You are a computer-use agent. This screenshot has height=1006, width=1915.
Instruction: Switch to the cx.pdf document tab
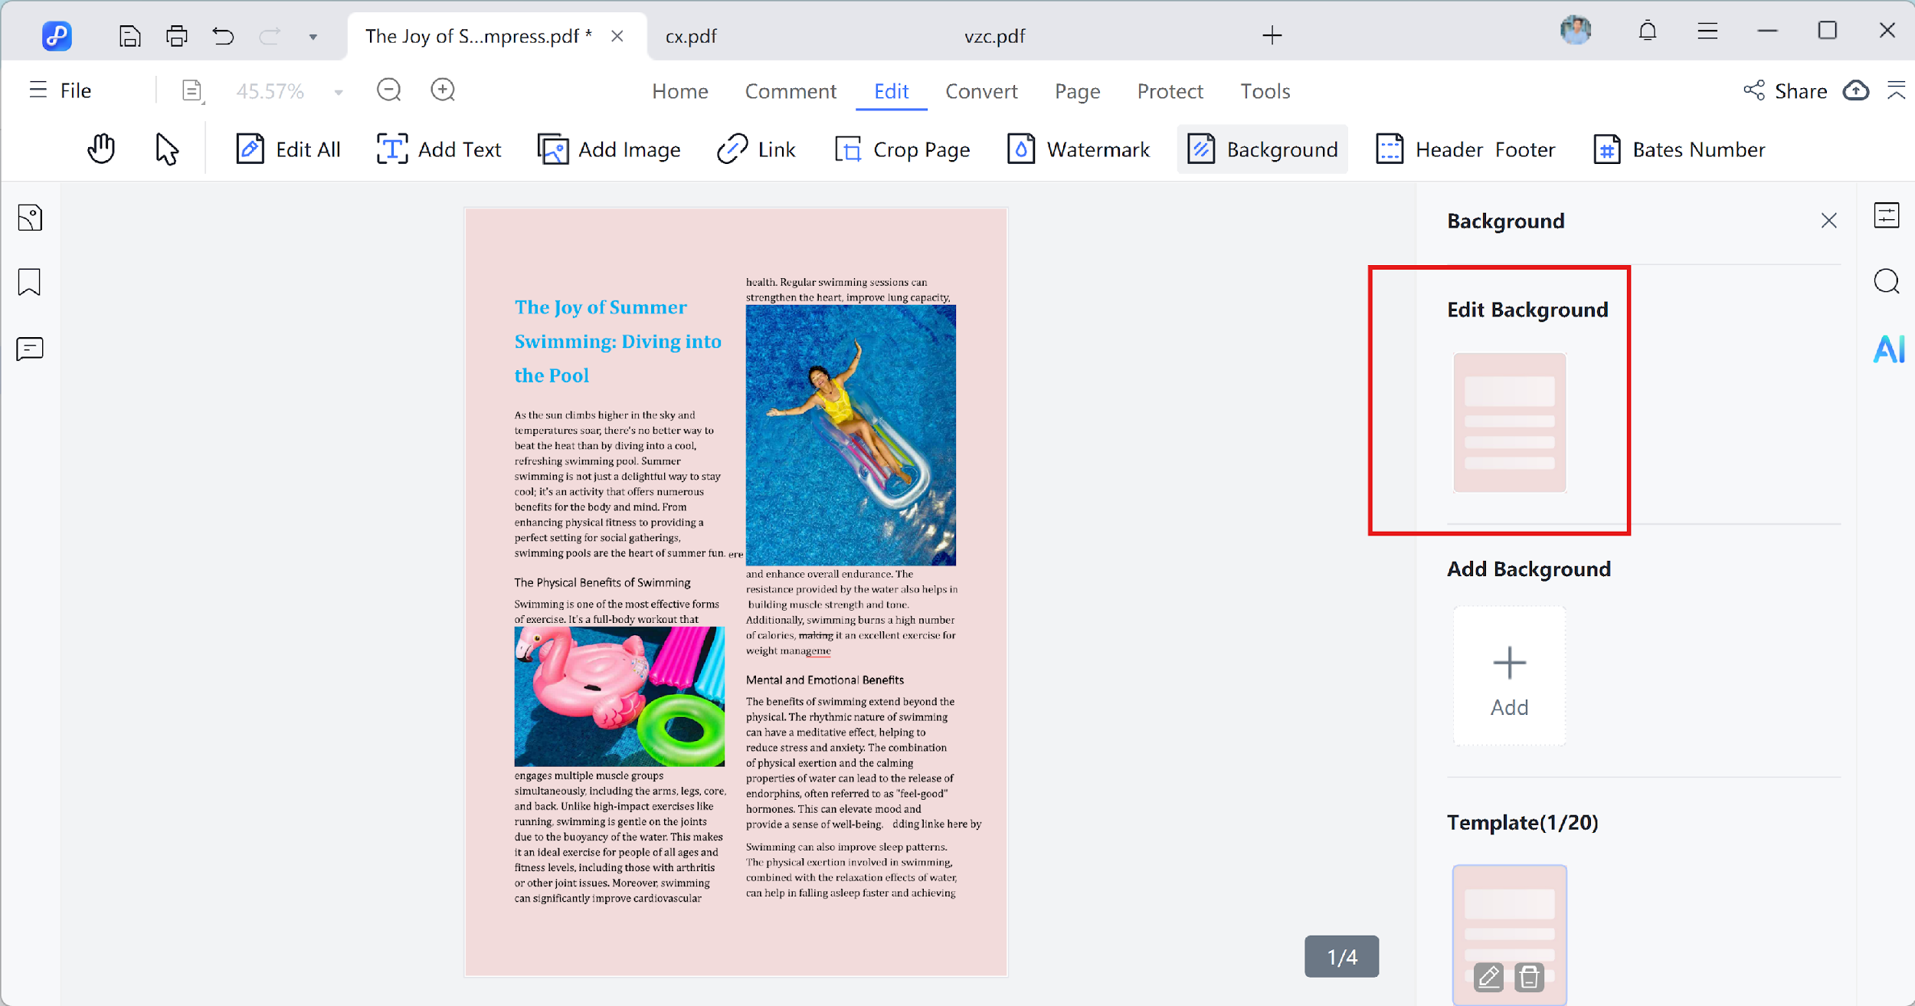click(x=690, y=35)
